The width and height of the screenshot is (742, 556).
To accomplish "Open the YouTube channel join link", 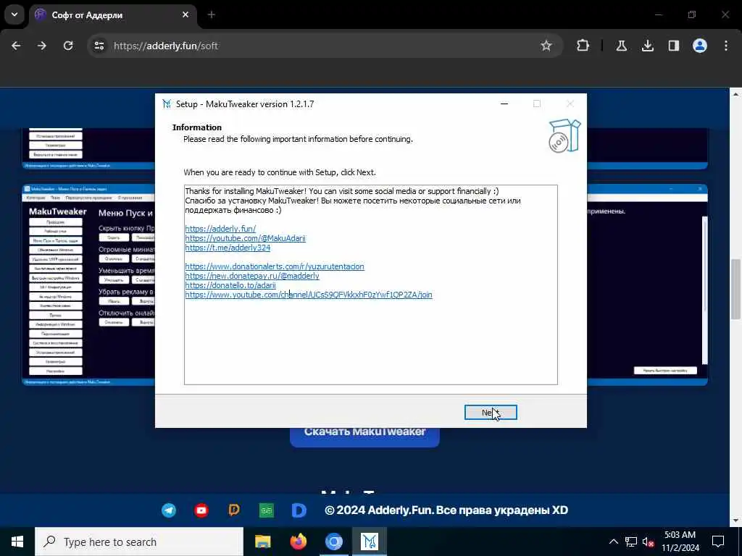I will tap(309, 295).
